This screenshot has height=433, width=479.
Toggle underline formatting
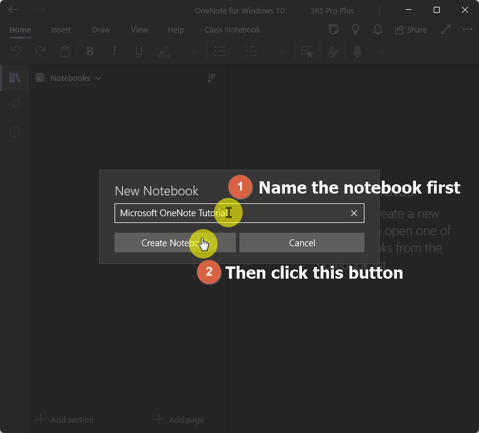(x=139, y=51)
